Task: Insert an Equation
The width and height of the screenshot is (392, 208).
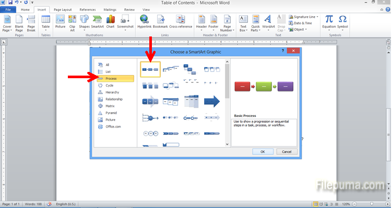Action: click(329, 23)
